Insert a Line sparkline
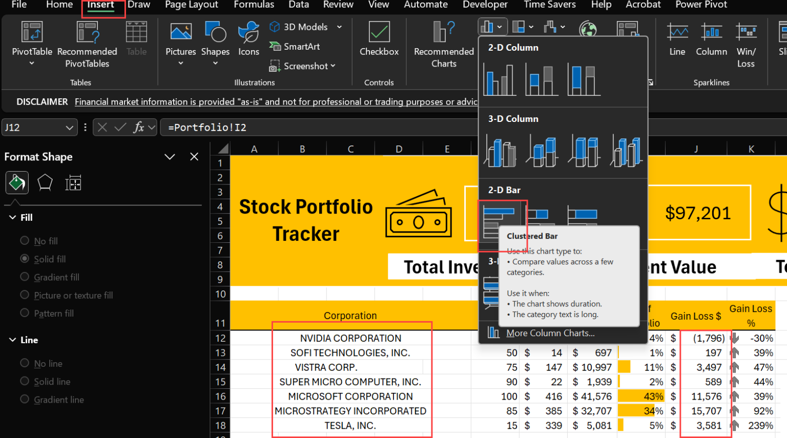Image resolution: width=787 pixels, height=438 pixels. pyautogui.click(x=677, y=41)
